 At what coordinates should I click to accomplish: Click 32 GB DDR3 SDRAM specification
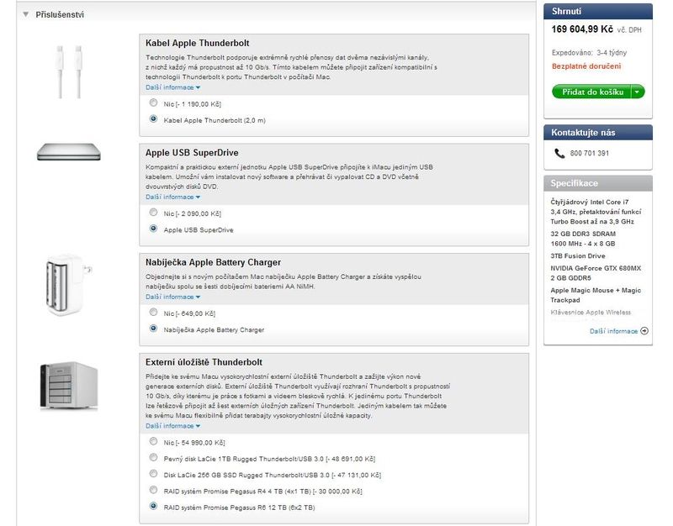pos(583,239)
